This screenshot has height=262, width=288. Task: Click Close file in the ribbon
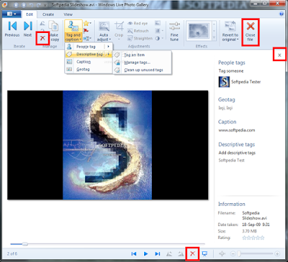[x=250, y=32]
